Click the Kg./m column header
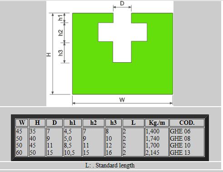The image size is (223, 172). point(157,123)
